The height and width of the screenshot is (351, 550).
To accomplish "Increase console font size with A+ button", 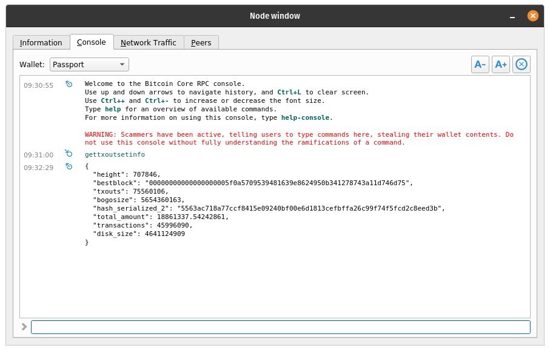I will tap(500, 64).
